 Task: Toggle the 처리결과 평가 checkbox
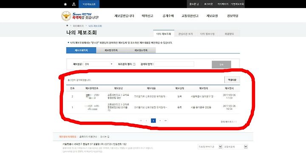tap(134, 64)
